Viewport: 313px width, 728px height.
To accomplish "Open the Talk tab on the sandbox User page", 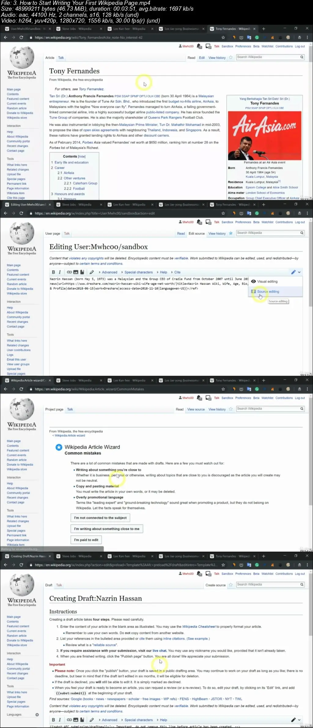I will click(67, 234).
